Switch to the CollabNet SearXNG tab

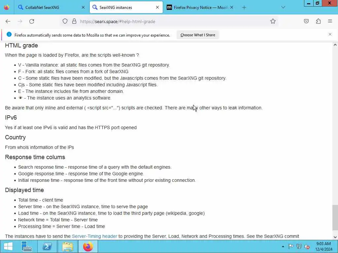(51, 7)
